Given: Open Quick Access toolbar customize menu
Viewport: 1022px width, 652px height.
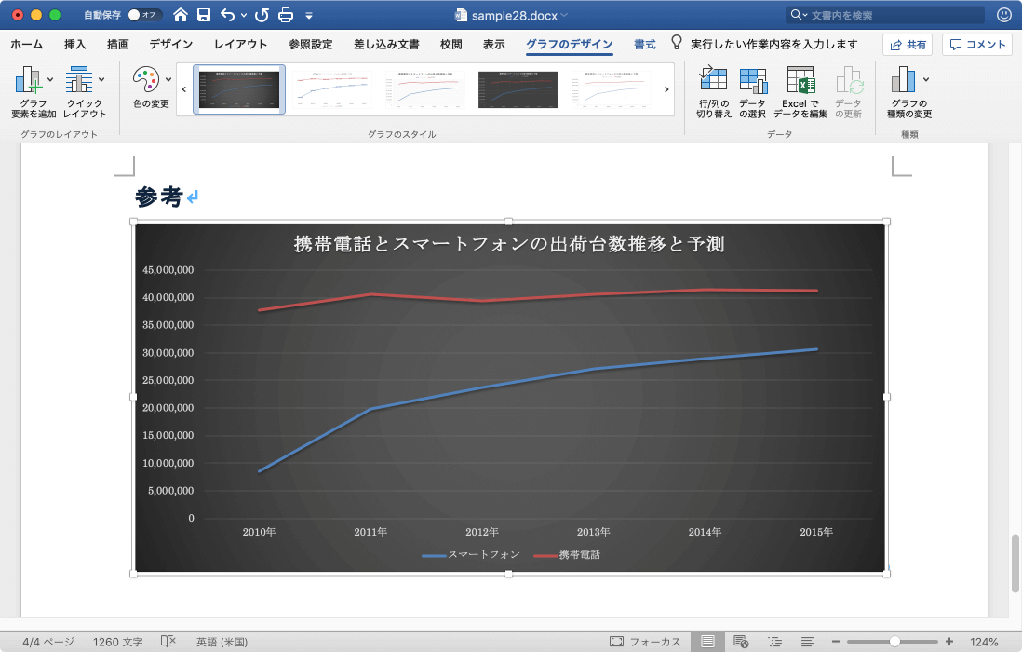Looking at the screenshot, I should (x=309, y=16).
